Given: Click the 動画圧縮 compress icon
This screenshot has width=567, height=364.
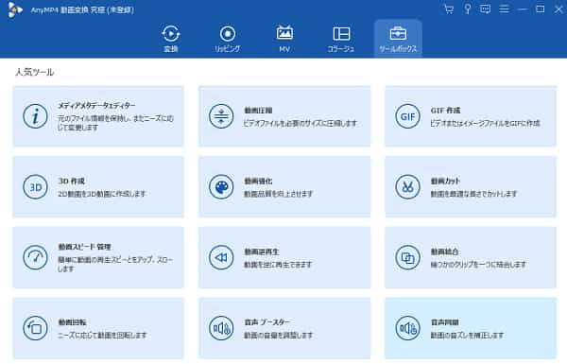Looking at the screenshot, I should pyautogui.click(x=221, y=116).
